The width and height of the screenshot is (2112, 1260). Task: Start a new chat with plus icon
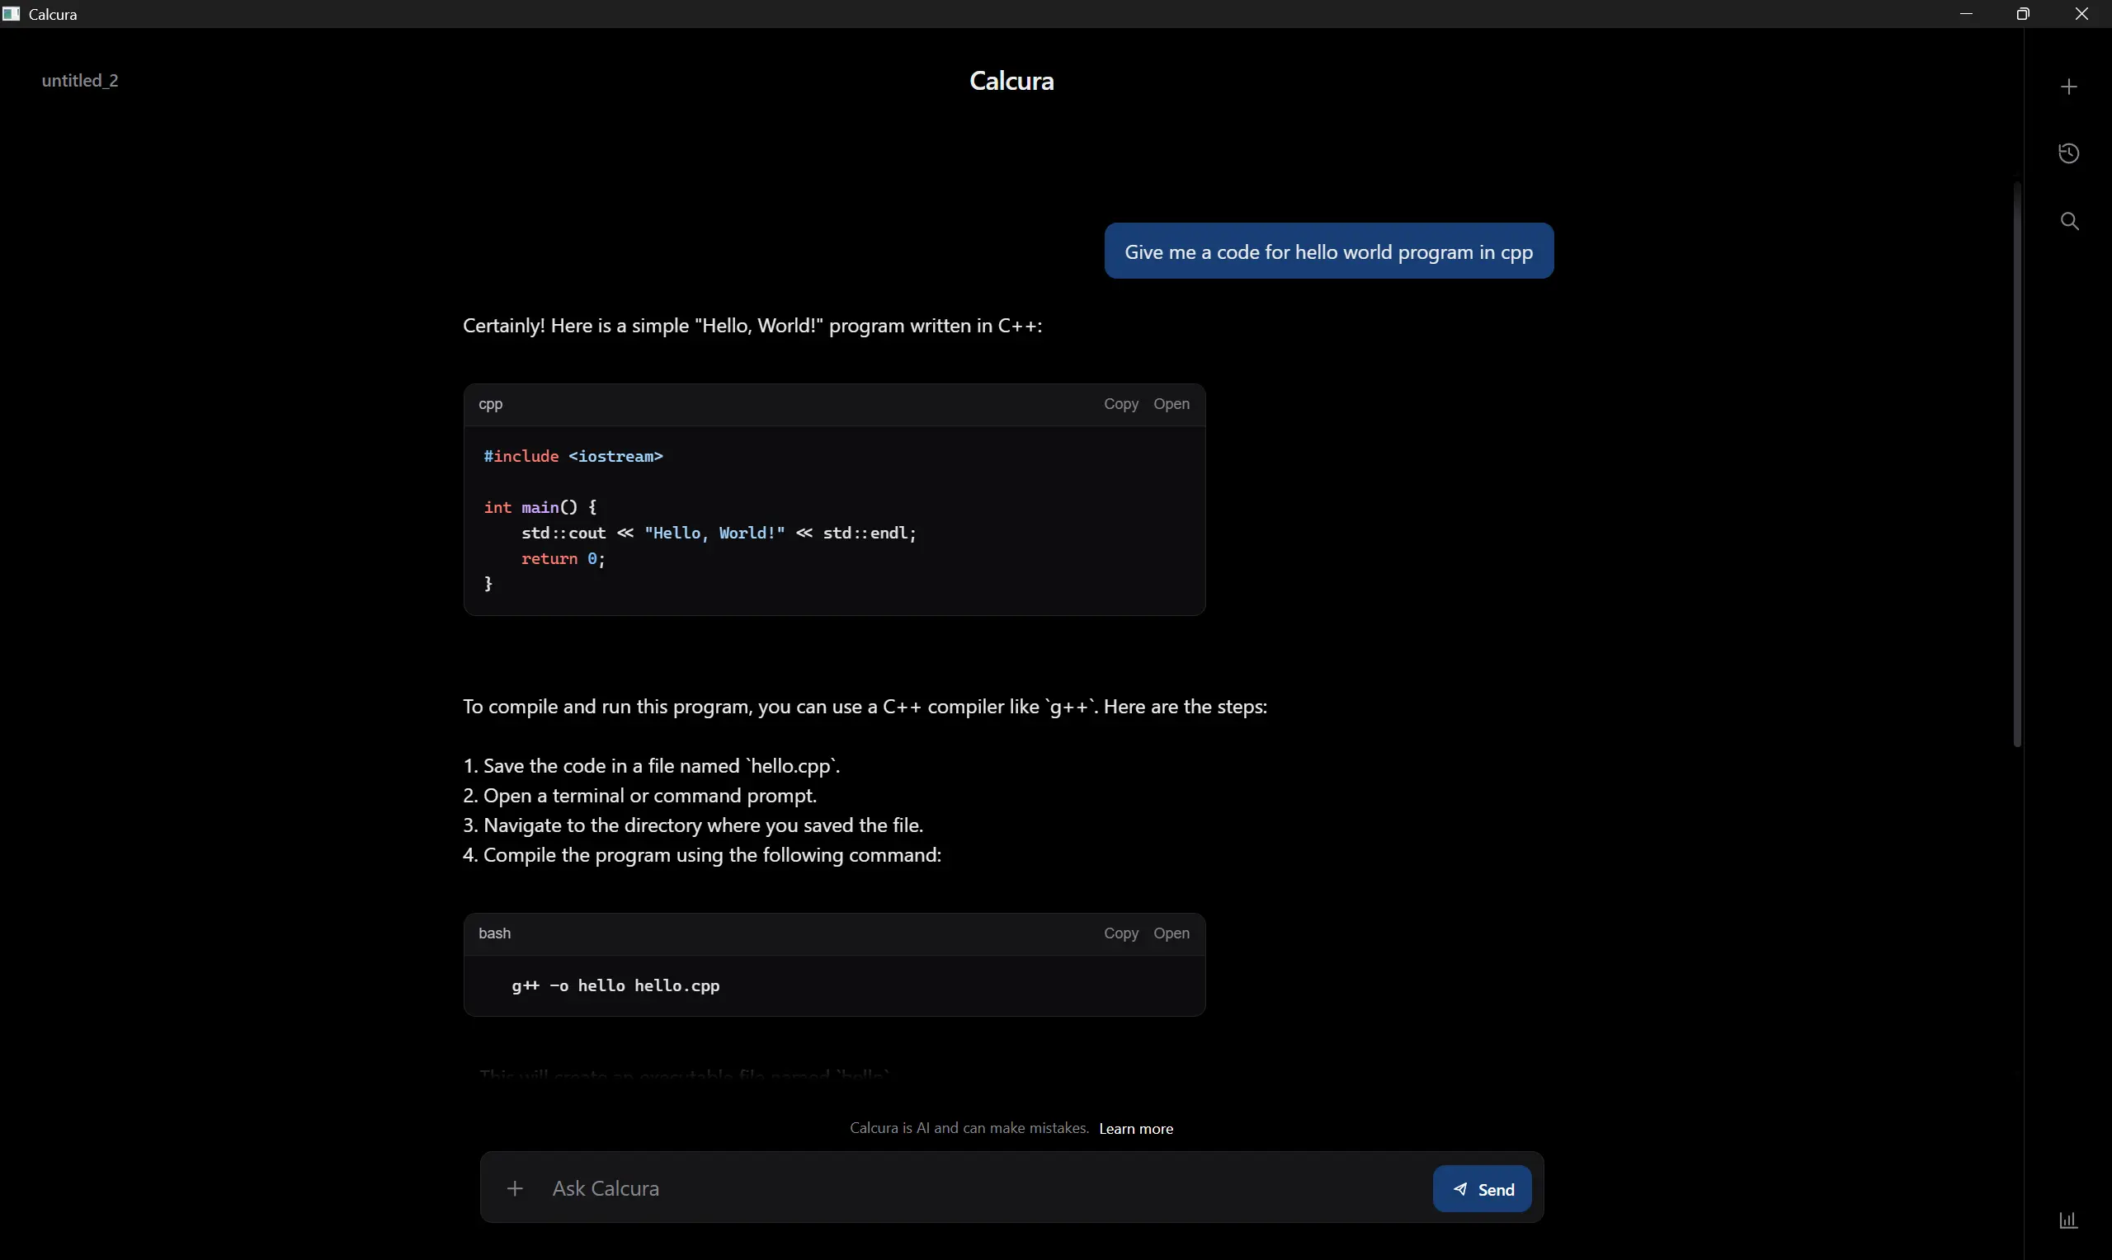click(2069, 87)
